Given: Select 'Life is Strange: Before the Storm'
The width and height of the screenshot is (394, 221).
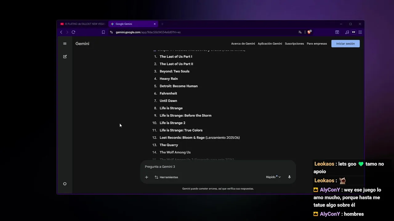Looking at the screenshot, I should point(186,115).
